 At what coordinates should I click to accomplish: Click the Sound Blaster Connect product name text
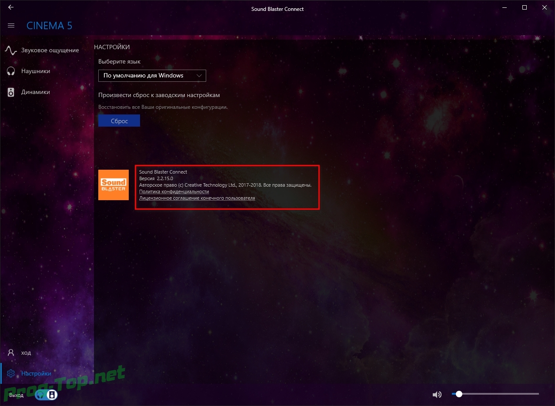tap(163, 172)
